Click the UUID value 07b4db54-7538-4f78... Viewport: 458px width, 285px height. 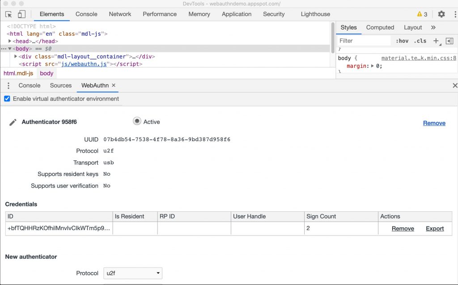tap(167, 139)
